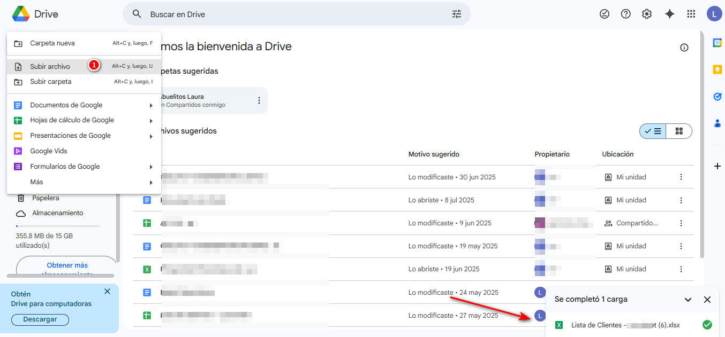
Task: Click '355.8 MB de 15 GB utilizado(s)' text
Action: (44, 240)
